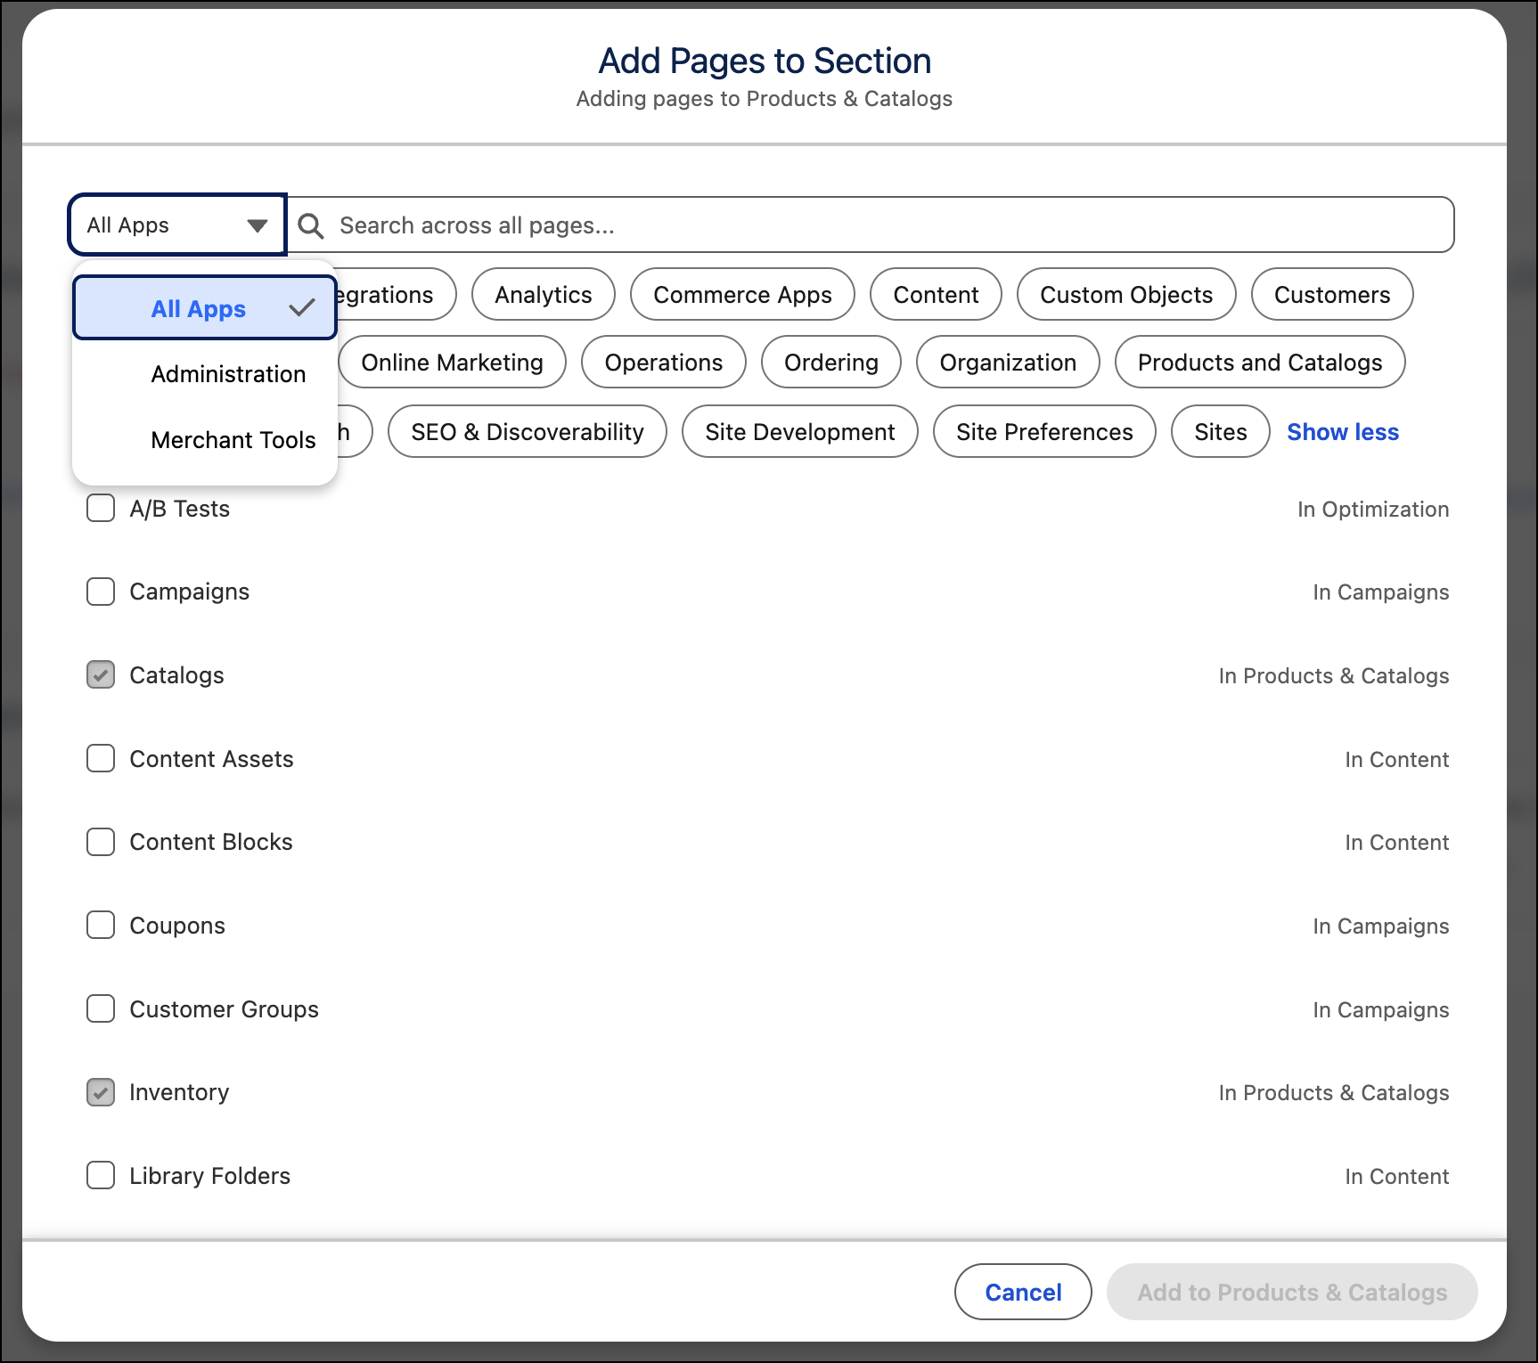Open the All Apps dropdown arrow

coord(258,225)
